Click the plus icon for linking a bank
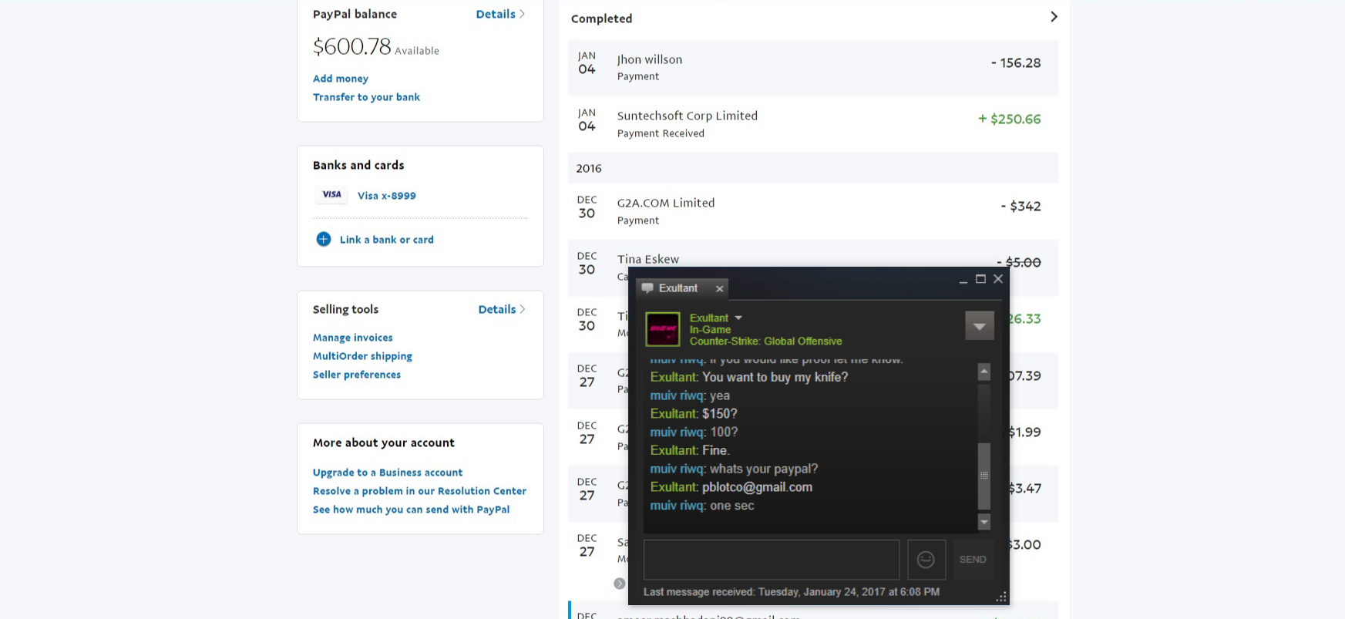1345x619 pixels. (324, 239)
